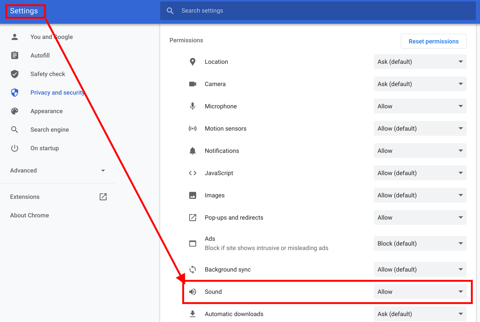Click the Appearance palette icon
480x322 pixels.
(14, 111)
